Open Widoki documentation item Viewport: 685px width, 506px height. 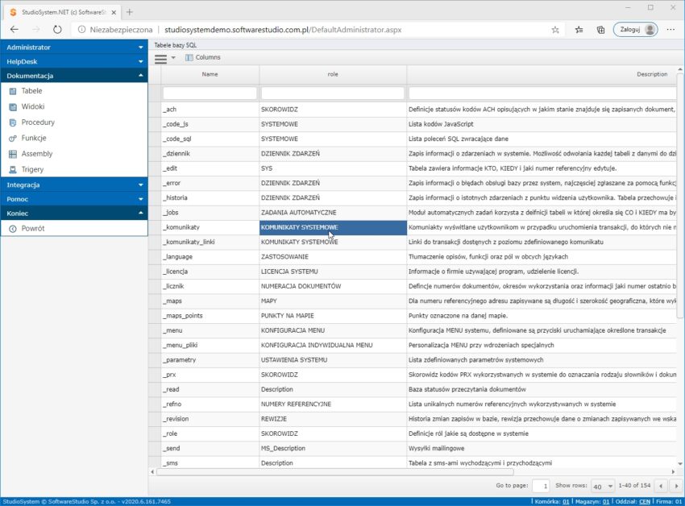coord(33,106)
